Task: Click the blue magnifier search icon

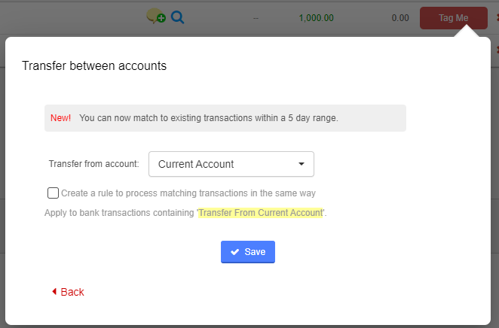Action: point(177,17)
